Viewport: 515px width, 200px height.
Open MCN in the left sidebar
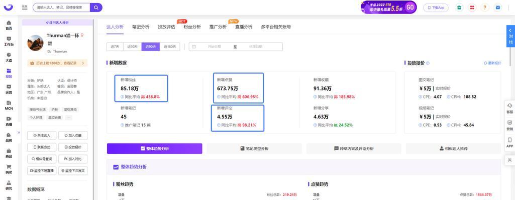(9, 105)
